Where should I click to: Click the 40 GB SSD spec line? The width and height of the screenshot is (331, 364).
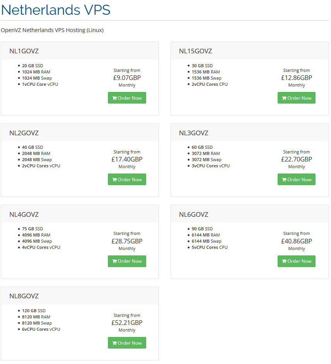tap(32, 147)
